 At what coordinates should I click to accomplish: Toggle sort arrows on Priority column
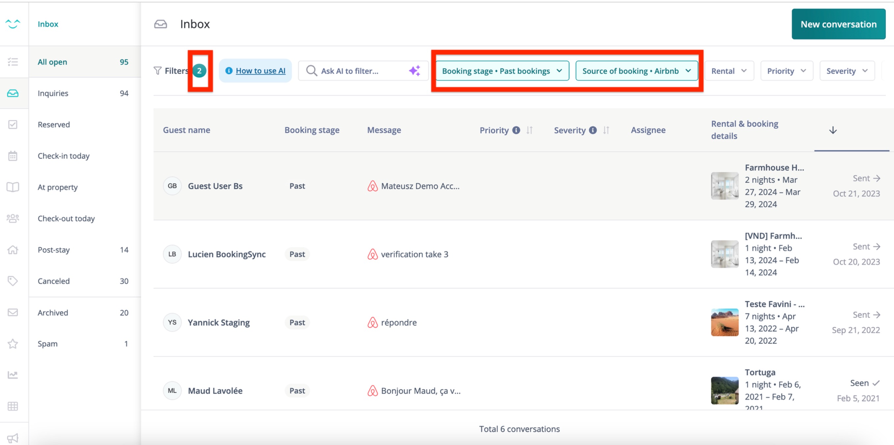pyautogui.click(x=529, y=130)
